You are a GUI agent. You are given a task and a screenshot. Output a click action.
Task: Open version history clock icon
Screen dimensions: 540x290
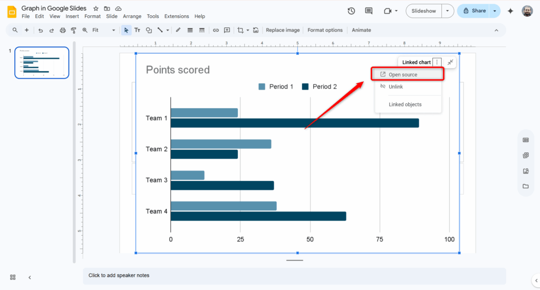coord(352,11)
